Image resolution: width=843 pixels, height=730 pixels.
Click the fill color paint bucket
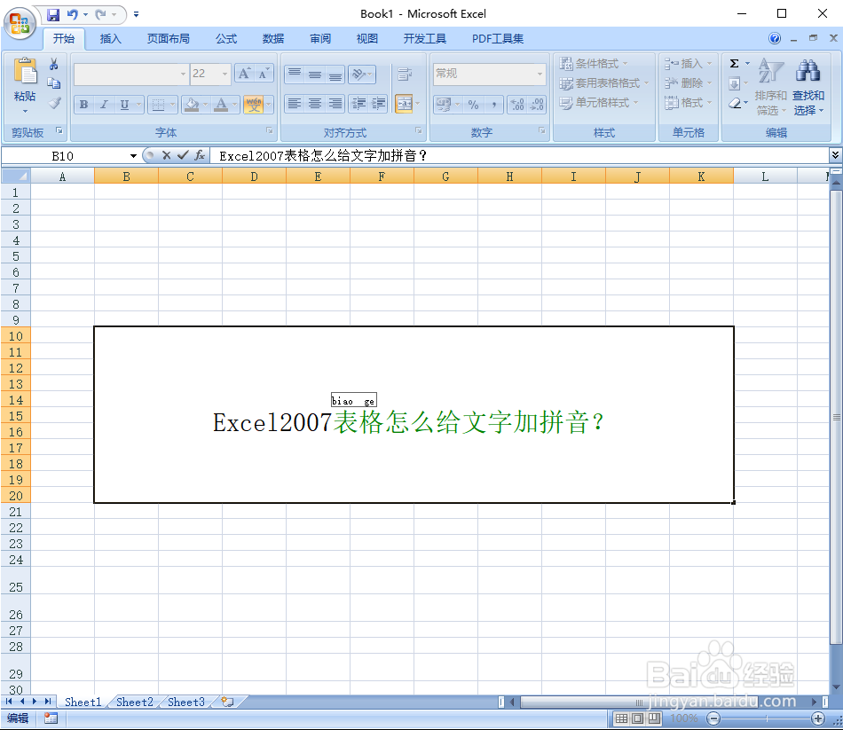[x=192, y=105]
